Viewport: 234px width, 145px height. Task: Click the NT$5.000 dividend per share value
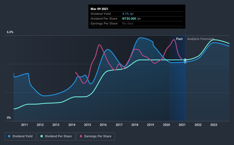(x=129, y=19)
